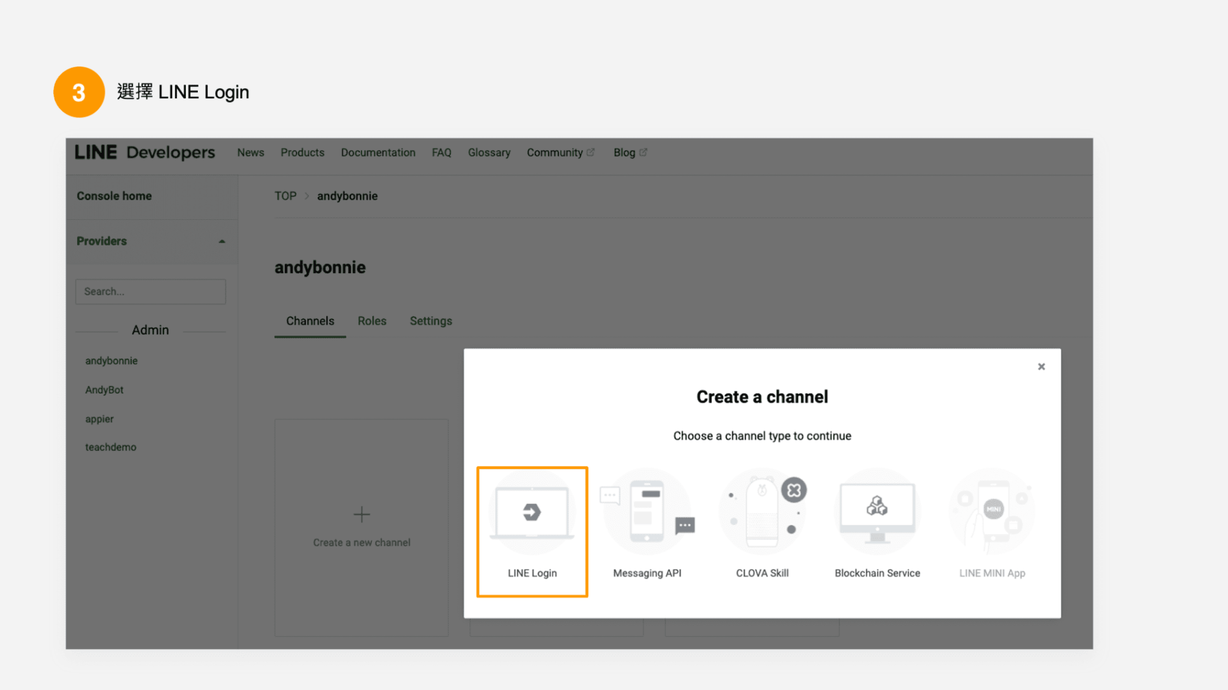The width and height of the screenshot is (1228, 690).
Task: Open the Products navigation item
Action: (x=302, y=153)
